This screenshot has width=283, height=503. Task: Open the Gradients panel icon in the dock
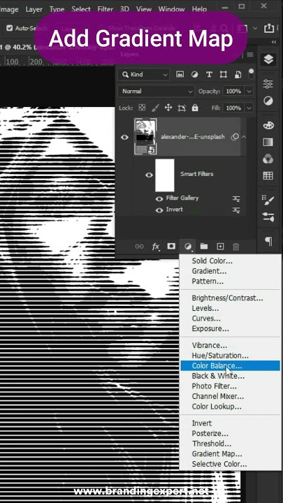268,142
